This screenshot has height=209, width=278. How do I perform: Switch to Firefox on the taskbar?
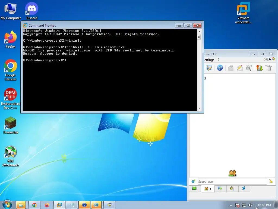pyautogui.click(x=47, y=205)
